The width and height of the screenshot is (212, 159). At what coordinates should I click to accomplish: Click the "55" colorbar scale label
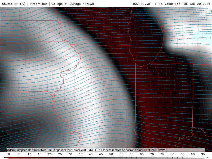click(x=121, y=154)
